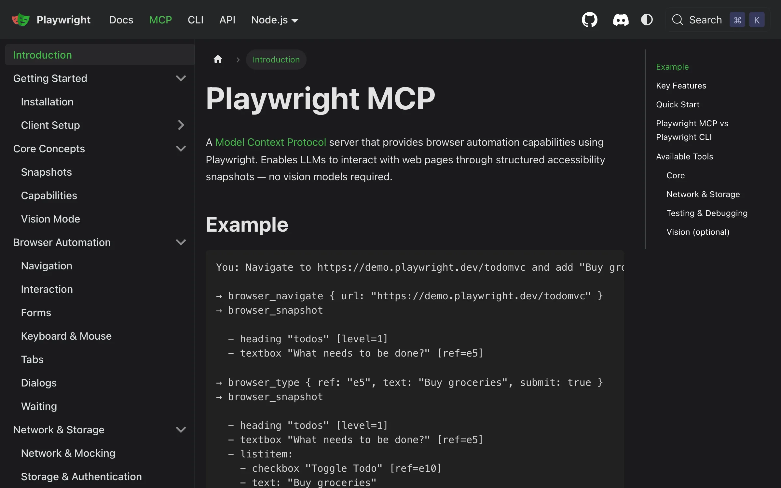This screenshot has height=488, width=781.
Task: Open the Storage & Authentication page
Action: pyautogui.click(x=81, y=477)
